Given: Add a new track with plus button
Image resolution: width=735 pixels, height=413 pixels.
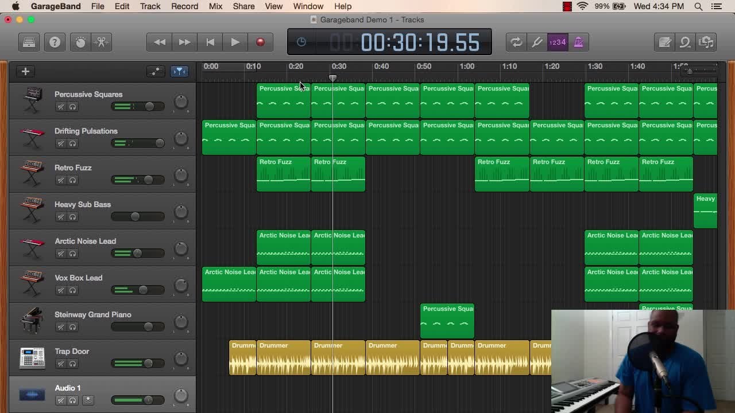Looking at the screenshot, I should pos(25,71).
